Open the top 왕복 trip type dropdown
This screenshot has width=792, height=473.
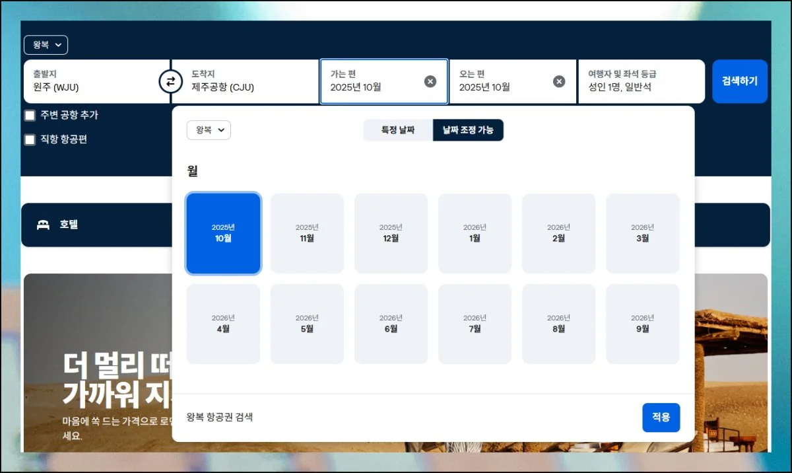[46, 45]
